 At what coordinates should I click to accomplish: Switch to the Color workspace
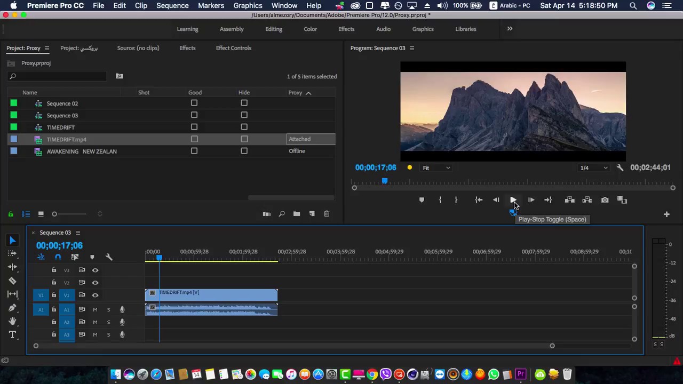[310, 29]
